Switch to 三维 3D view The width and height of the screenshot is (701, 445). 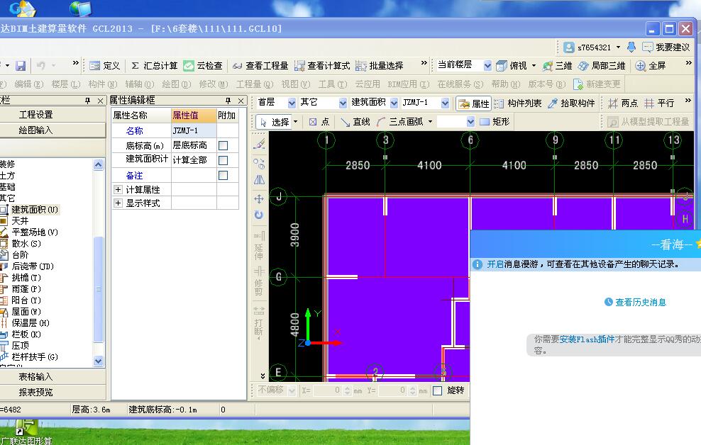(557, 66)
